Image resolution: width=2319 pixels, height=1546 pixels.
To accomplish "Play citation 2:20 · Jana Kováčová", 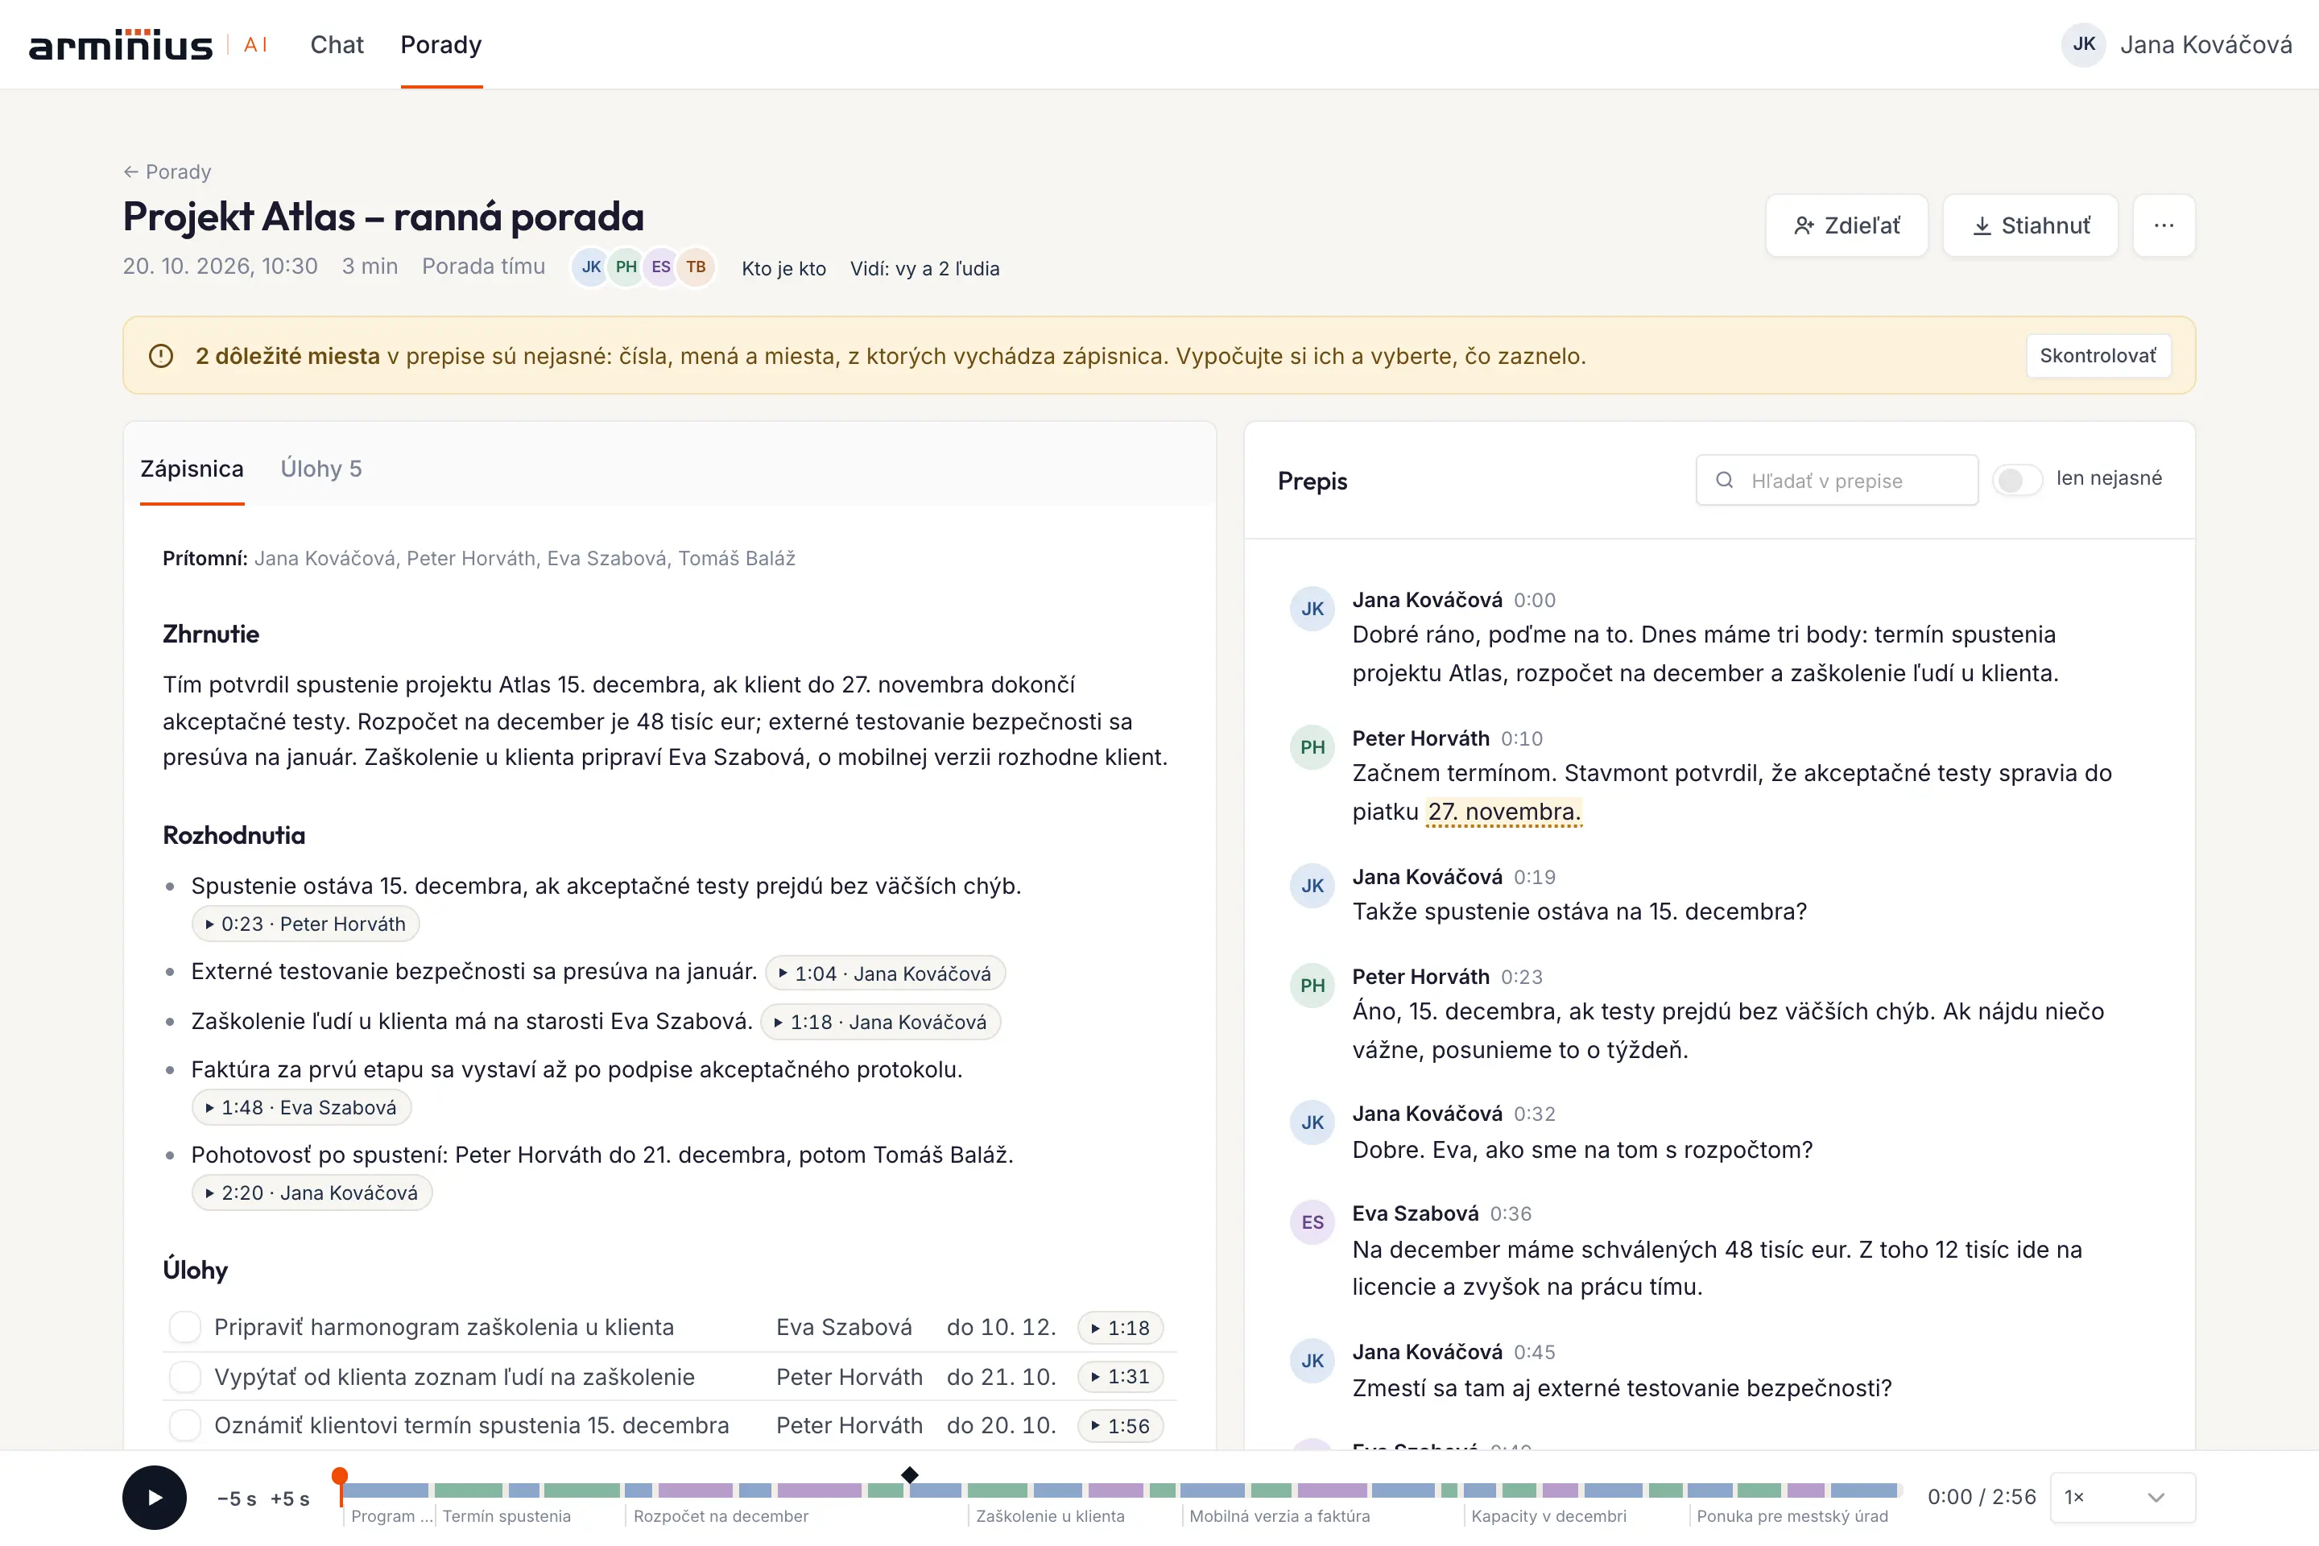I will pos(312,1193).
